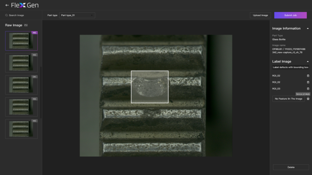Mark as No Feature In The Image
The width and height of the screenshot is (312, 175).
coord(288,99)
